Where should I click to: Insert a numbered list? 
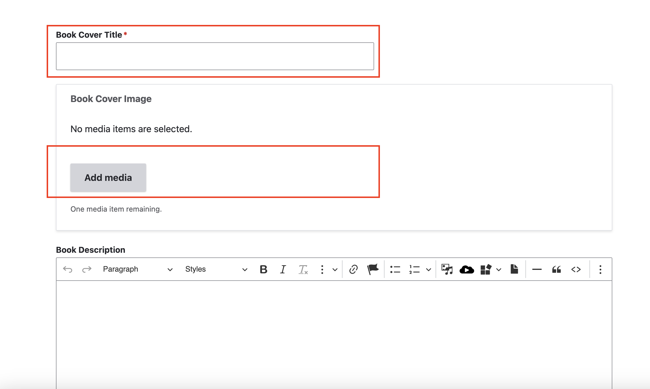[x=414, y=269]
